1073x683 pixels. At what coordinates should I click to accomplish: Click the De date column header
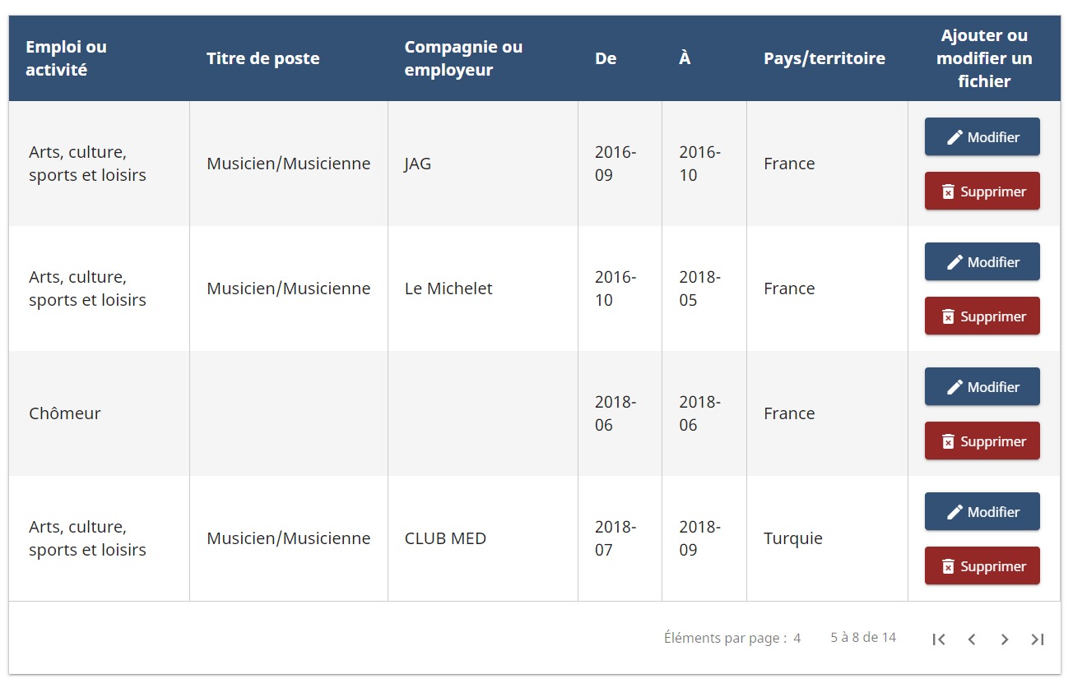point(606,58)
